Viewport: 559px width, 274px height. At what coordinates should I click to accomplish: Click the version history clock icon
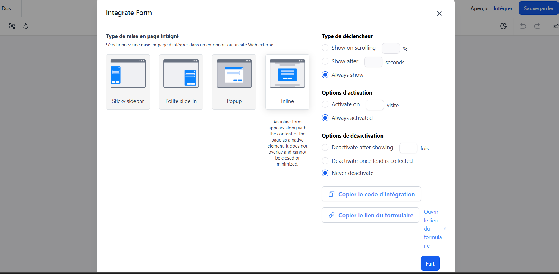[504, 26]
